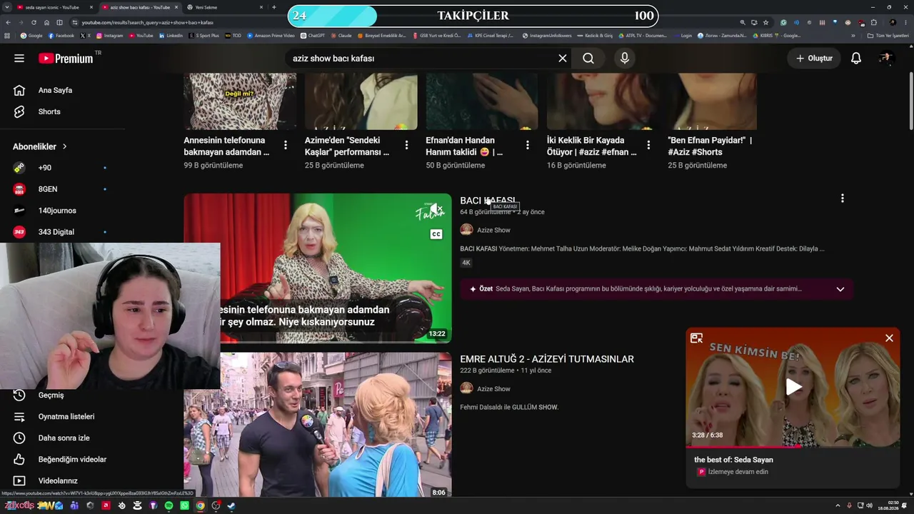Open the EMRE ALTUĞ 2 video thumbnail
Screen dimensions: 914x514
[x=318, y=425]
